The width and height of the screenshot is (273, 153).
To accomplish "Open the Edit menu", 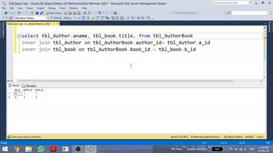I will (x=12, y=8).
